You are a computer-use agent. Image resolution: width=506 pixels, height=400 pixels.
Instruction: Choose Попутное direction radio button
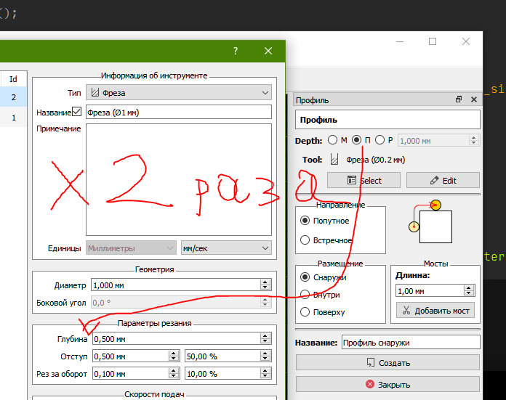point(305,221)
